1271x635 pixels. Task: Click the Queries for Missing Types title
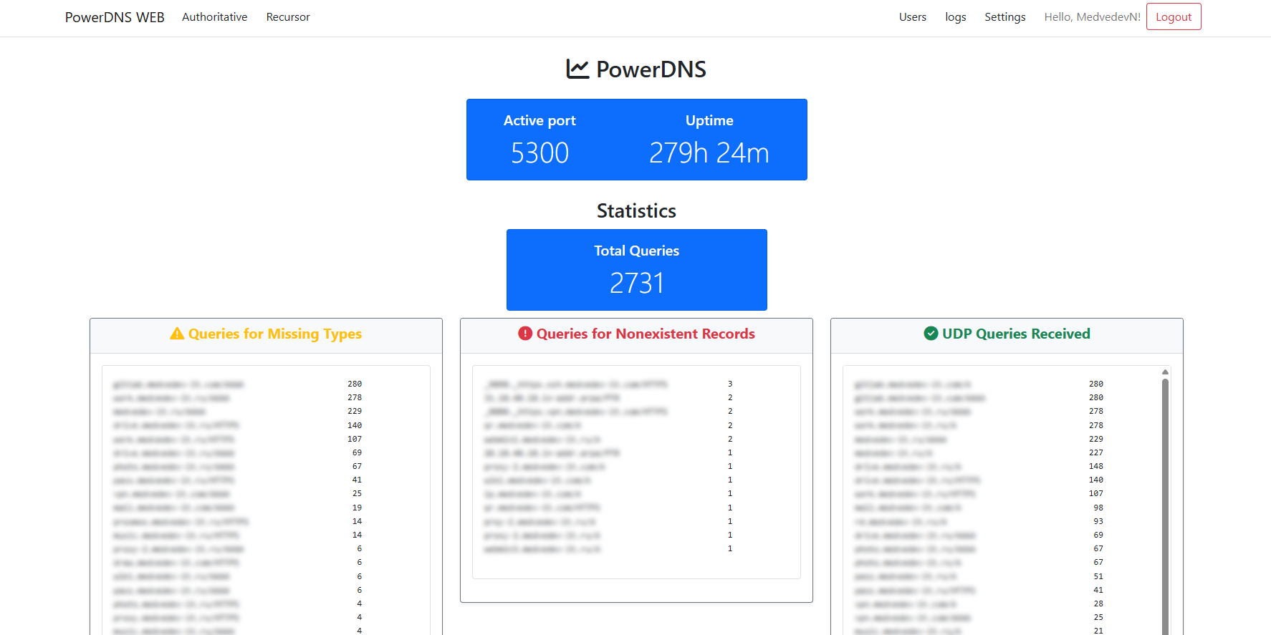point(275,334)
